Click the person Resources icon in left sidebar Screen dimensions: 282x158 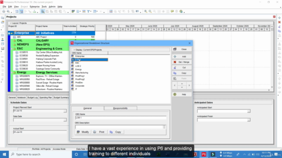tap(3, 39)
